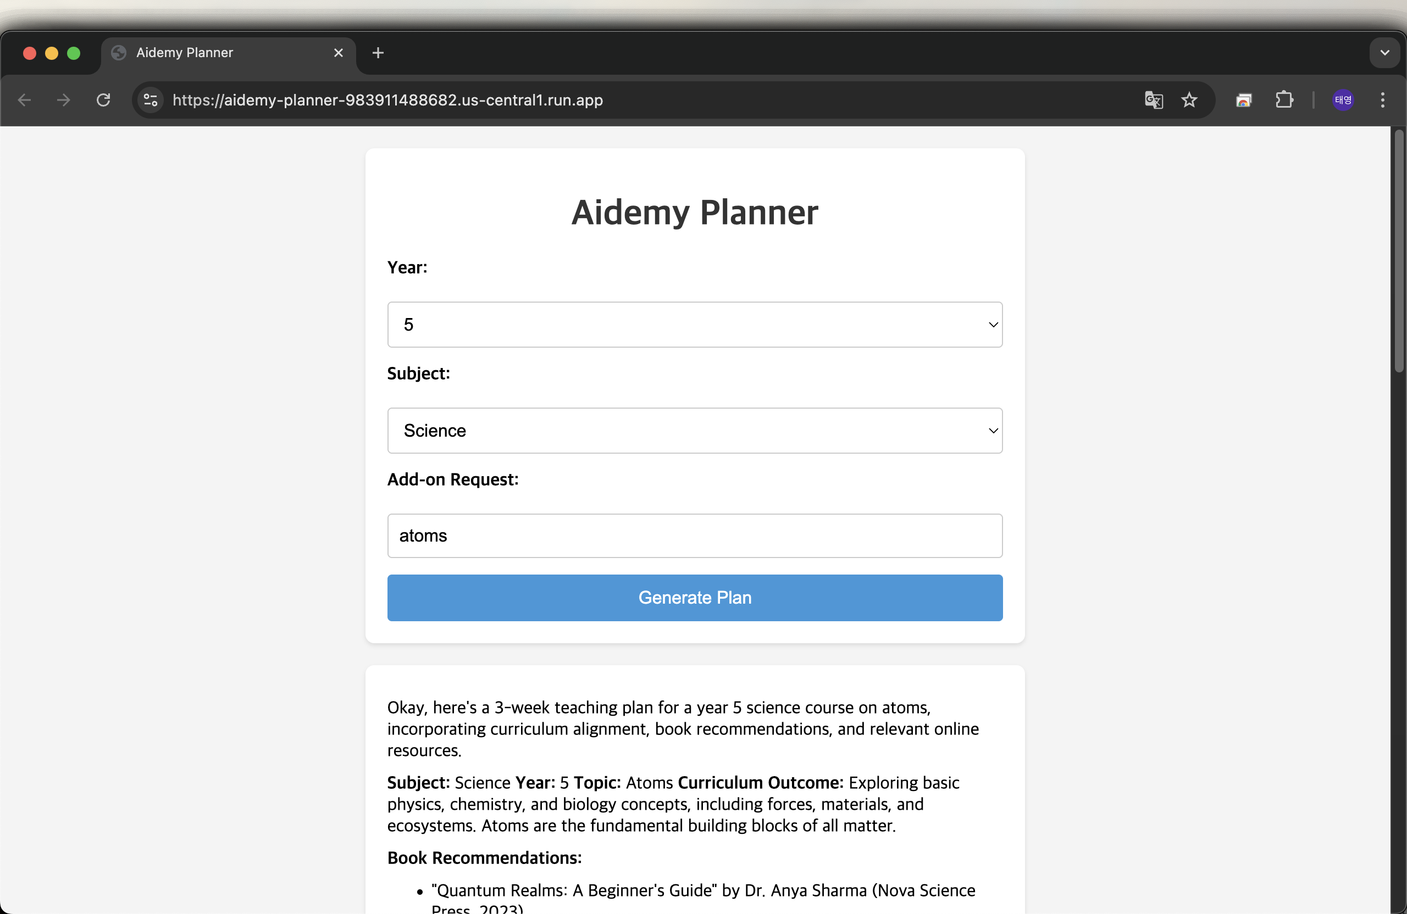Open the Subject dropdown showing Science
Screen dimensions: 1407x914
695,431
